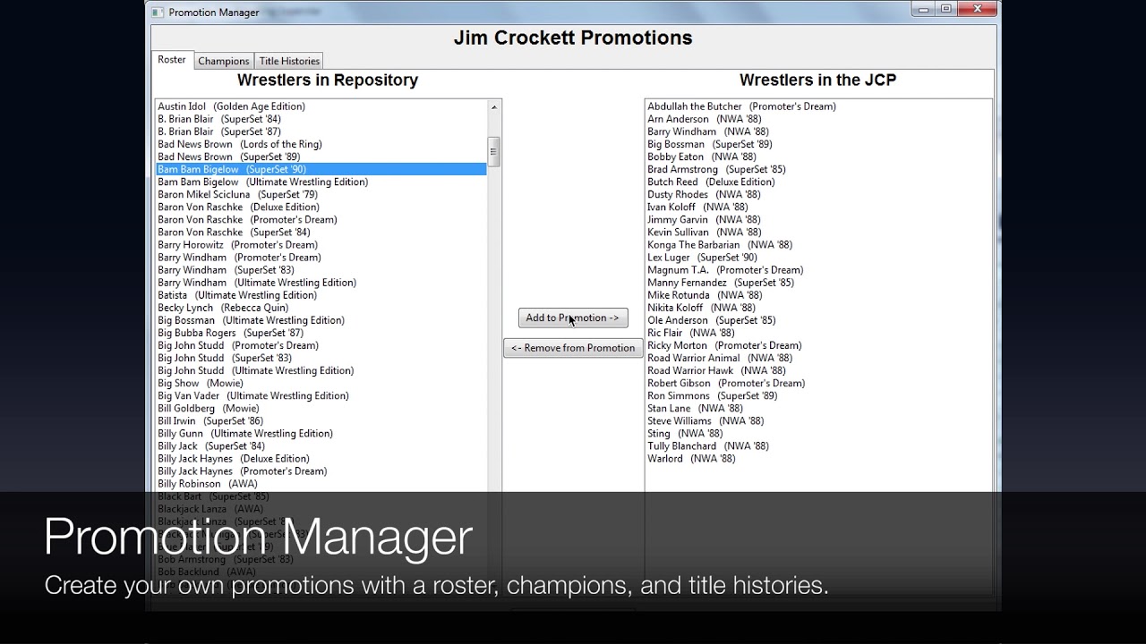The height and width of the screenshot is (644, 1146).
Task: Click the repository list scroll up arrow
Action: pos(493,106)
